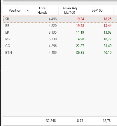
Task: Click the 40,10 bb/100 value
Action: pyautogui.click(x=107, y=53)
